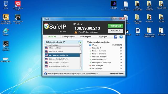Screen dimensions: 168x94
Task: Select Los Angeles 3, California location
Action: coord(62,63)
